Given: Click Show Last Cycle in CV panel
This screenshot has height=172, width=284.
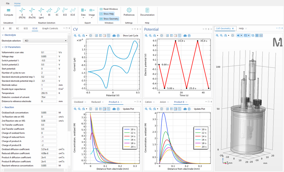Looking at the screenshot, I should coord(131,35).
